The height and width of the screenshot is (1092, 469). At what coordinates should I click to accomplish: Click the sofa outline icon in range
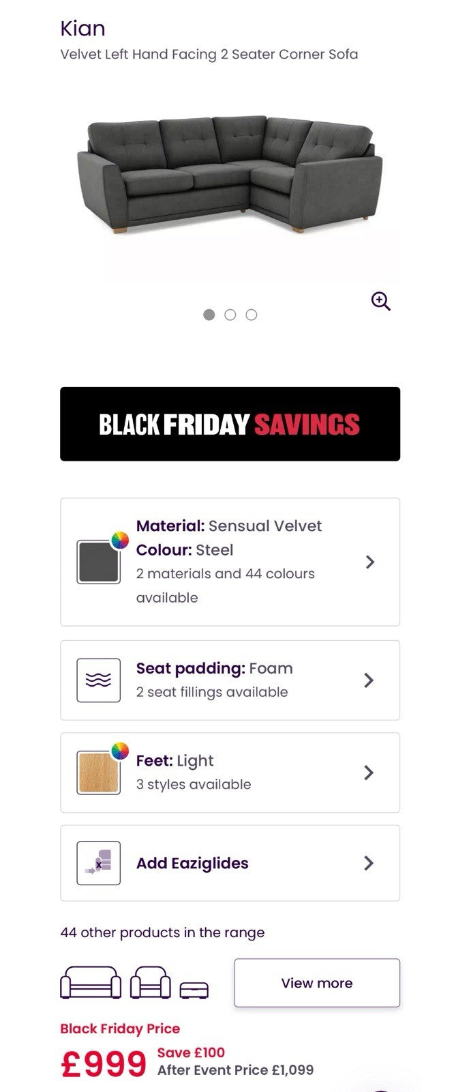coord(91,983)
